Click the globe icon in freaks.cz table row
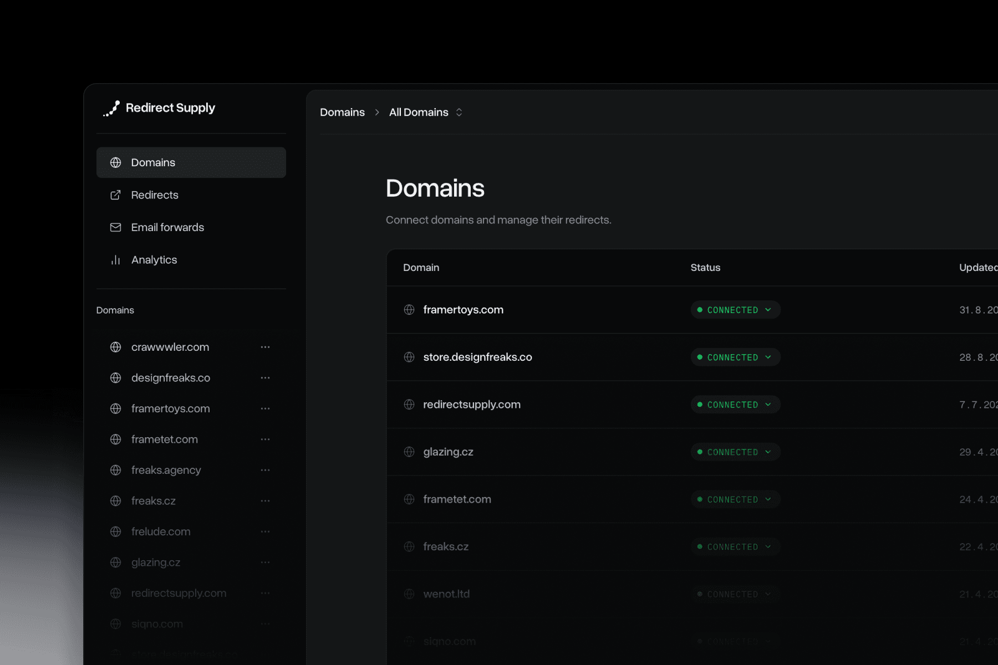Screen dimensions: 998x665 pos(409,547)
